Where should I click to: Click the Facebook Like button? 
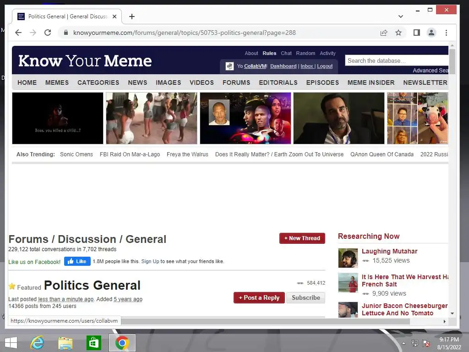click(x=77, y=261)
